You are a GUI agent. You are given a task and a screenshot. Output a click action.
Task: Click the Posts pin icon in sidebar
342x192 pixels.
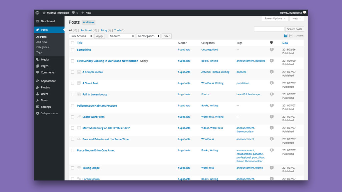click(37, 30)
